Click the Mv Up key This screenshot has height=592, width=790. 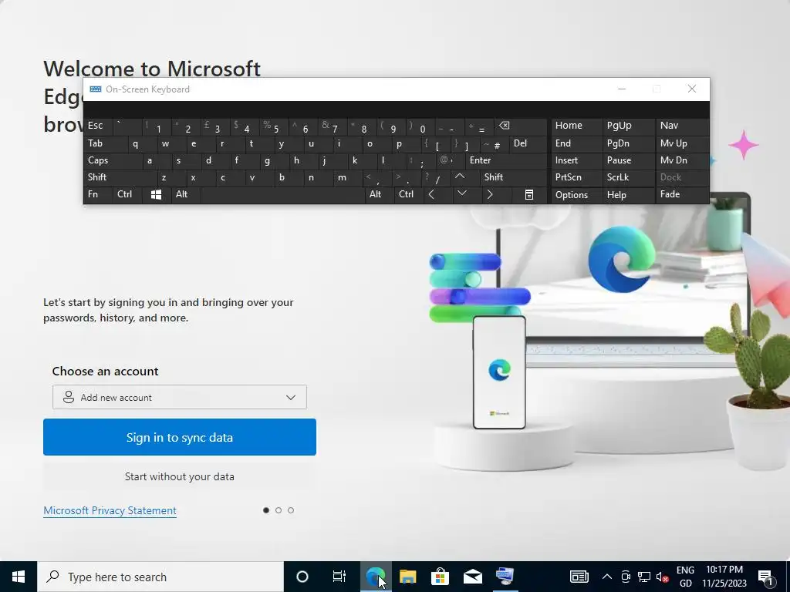coord(681,144)
